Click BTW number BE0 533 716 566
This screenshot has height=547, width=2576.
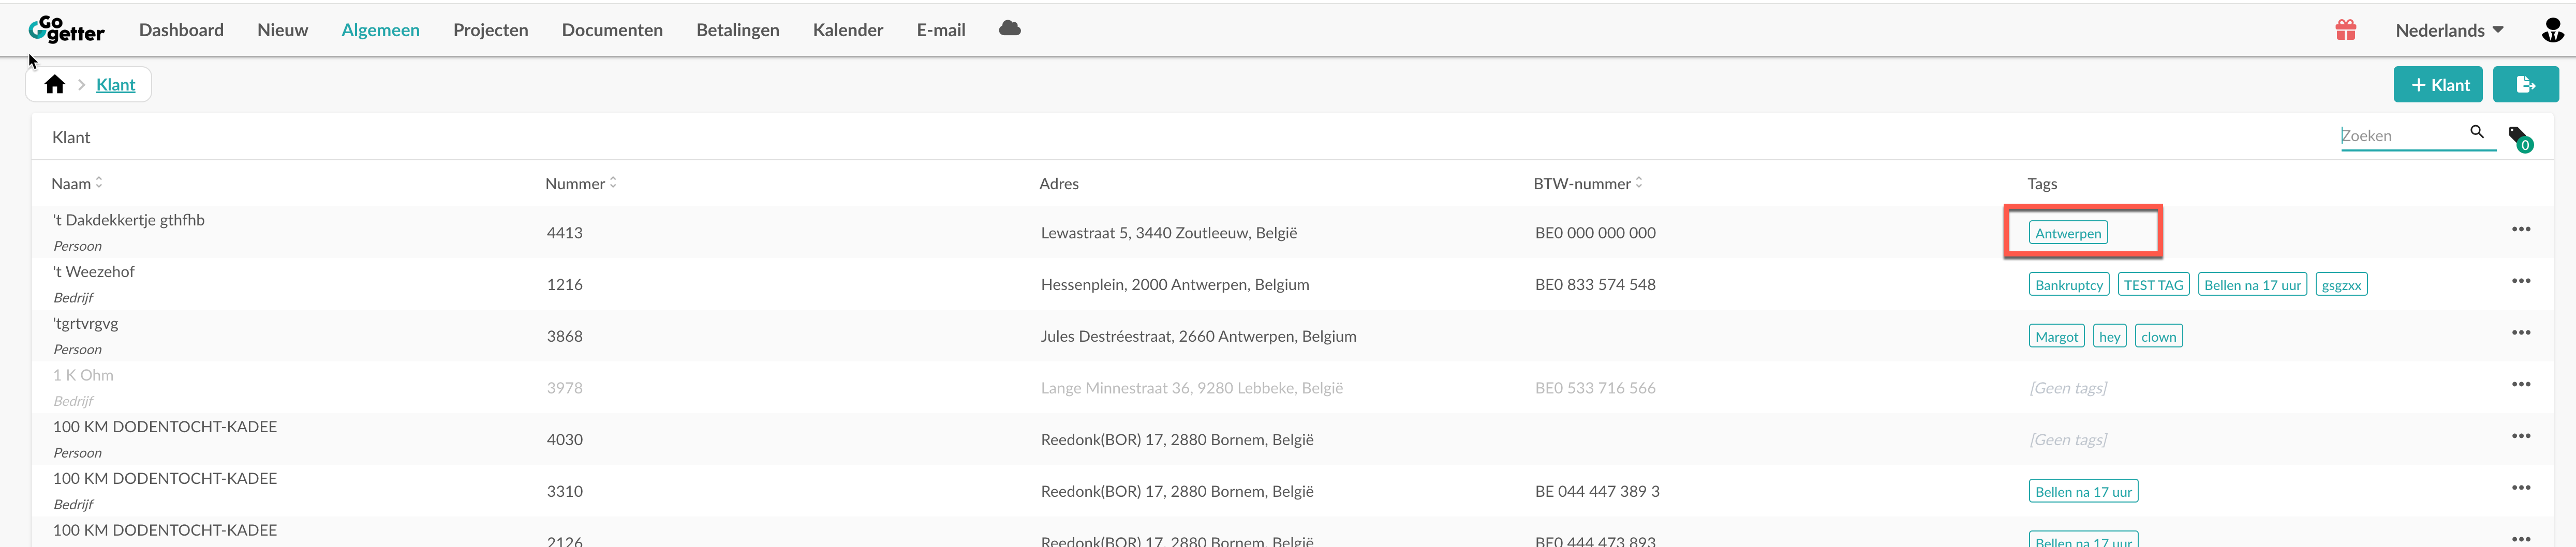tap(1595, 388)
